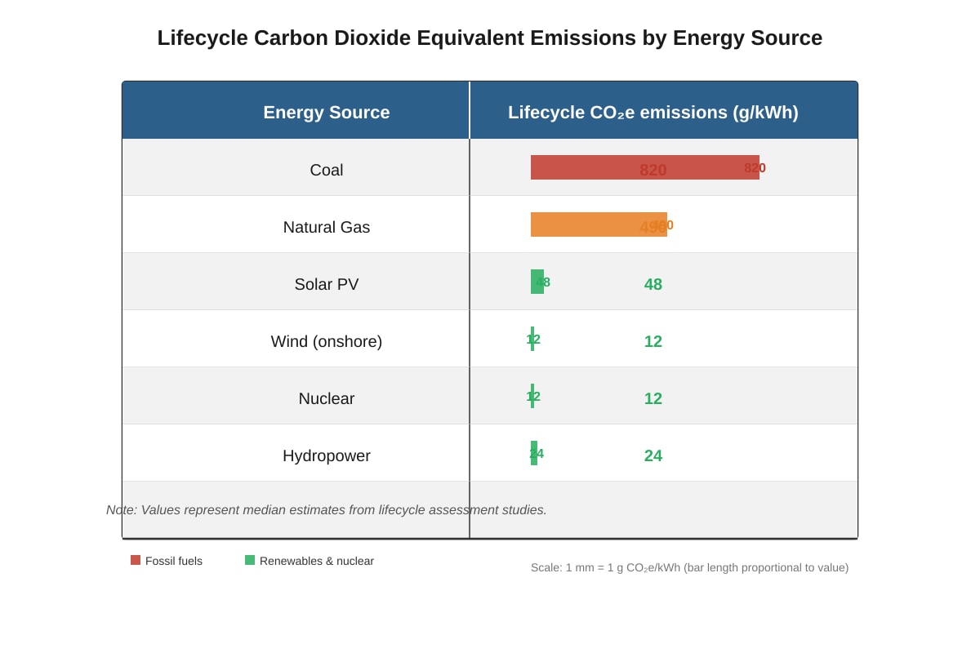Click the Natural Gas row label
Screen dimensions: 980x653
pos(327,227)
